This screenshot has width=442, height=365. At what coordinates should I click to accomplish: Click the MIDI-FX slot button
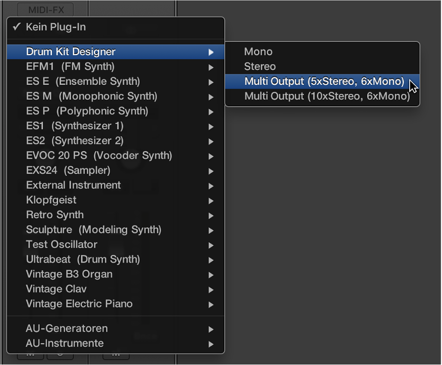click(45, 10)
